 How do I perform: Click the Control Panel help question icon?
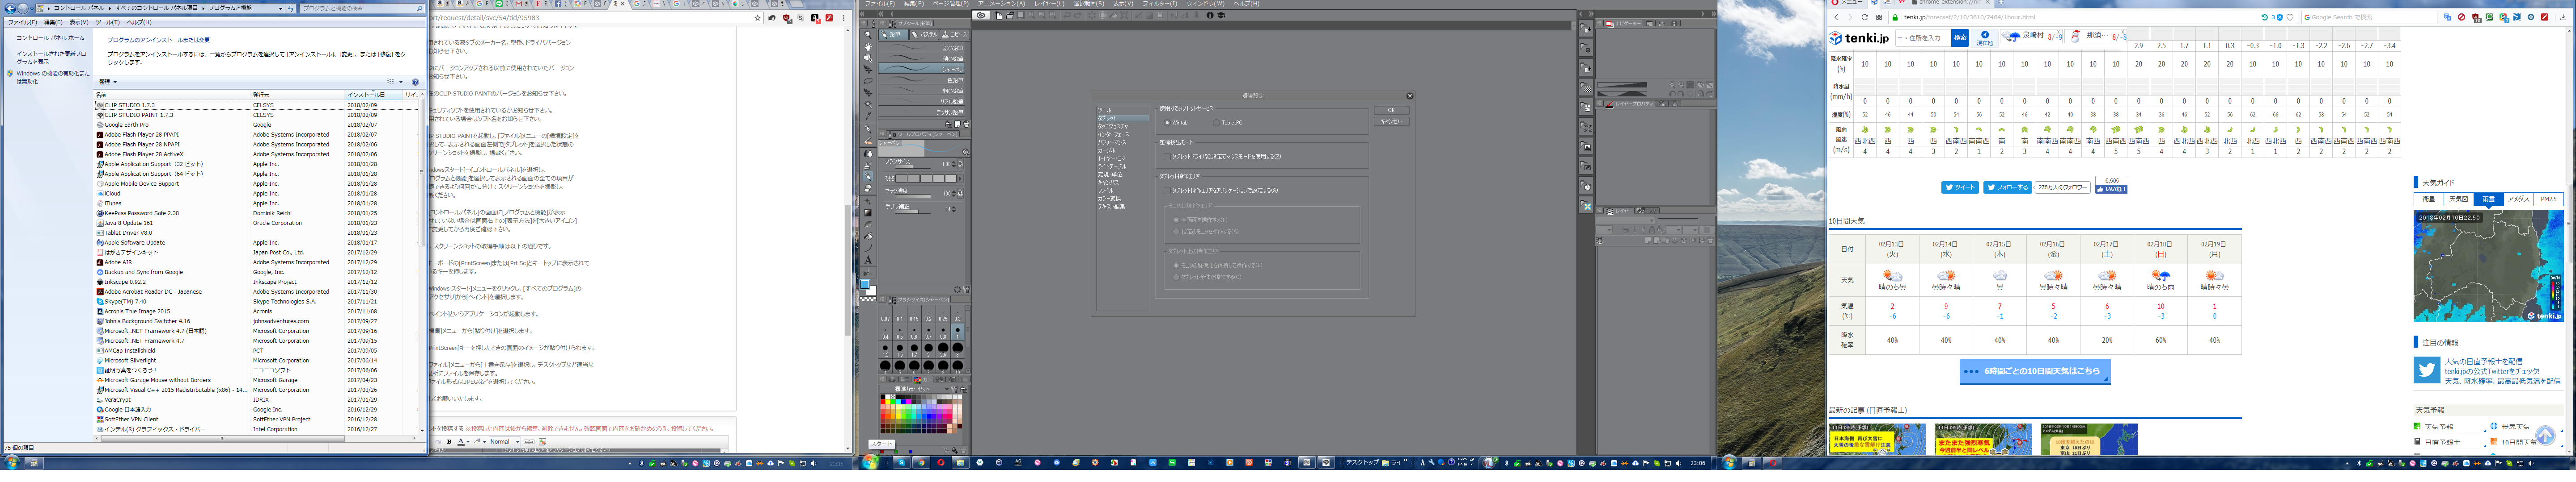(416, 82)
